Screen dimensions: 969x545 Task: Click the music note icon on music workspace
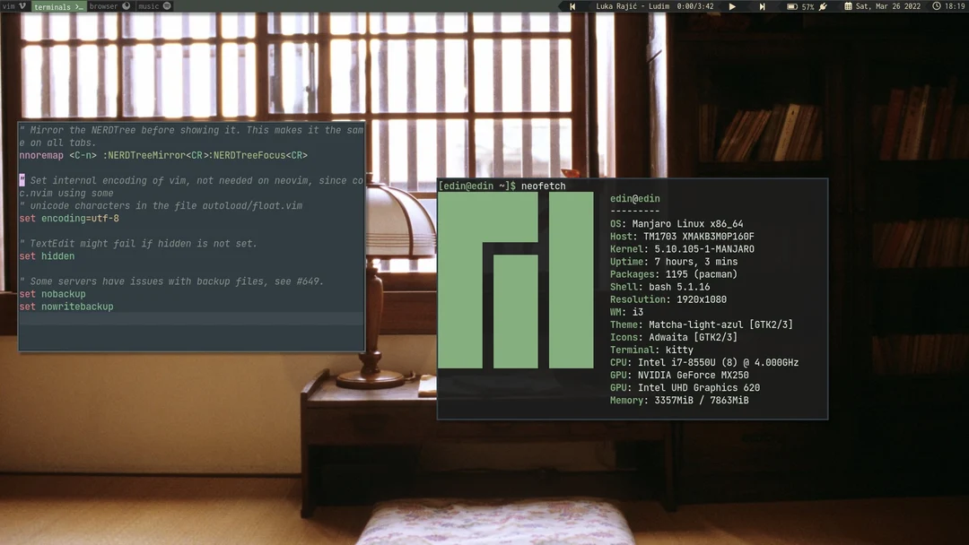pyautogui.click(x=165, y=6)
